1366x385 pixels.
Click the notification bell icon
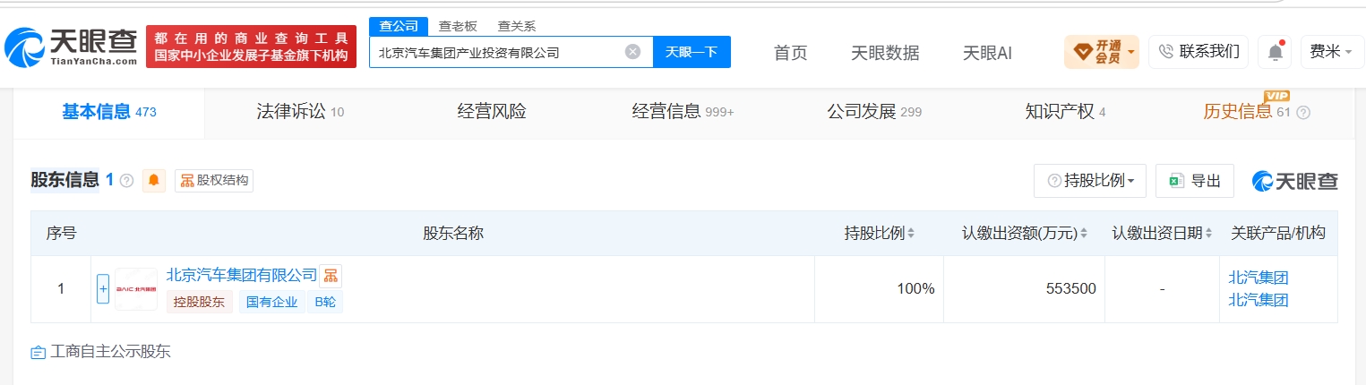[1274, 52]
